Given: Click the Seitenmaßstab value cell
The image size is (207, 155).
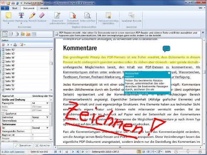Looking at the screenshot, I should pos(40,121).
